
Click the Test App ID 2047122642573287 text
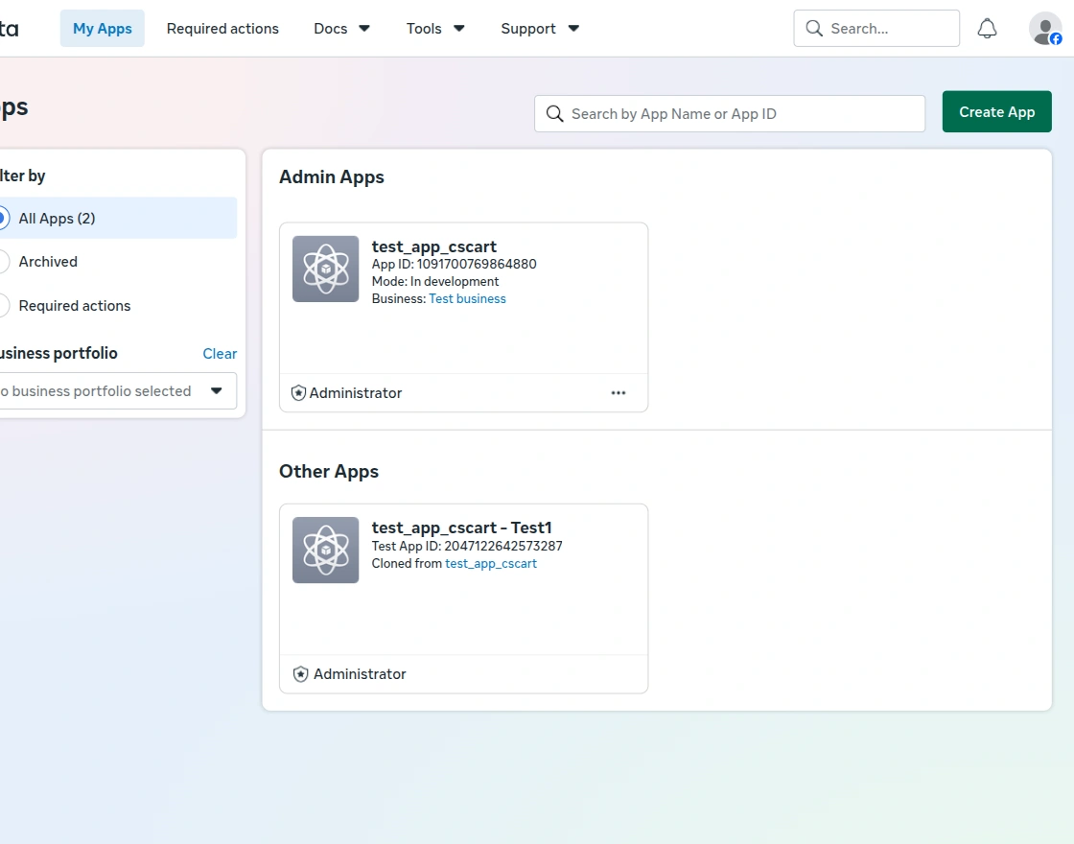click(467, 546)
